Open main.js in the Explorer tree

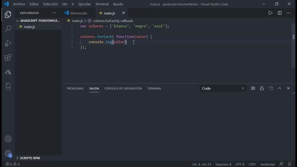click(38, 27)
